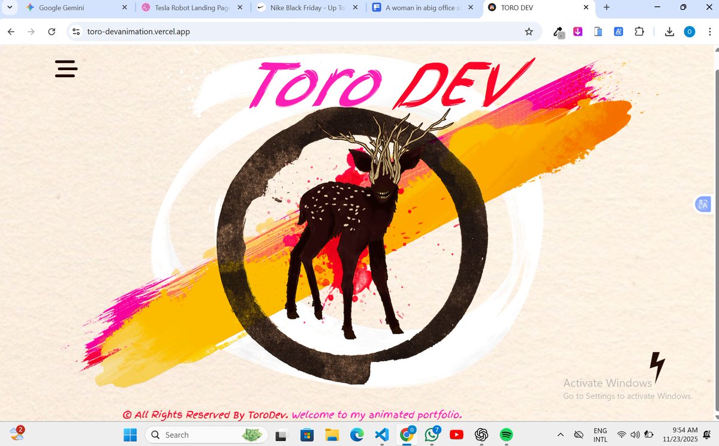Open the blue A² translate extension icon

[x=618, y=32]
